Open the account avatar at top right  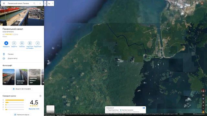(202, 3)
